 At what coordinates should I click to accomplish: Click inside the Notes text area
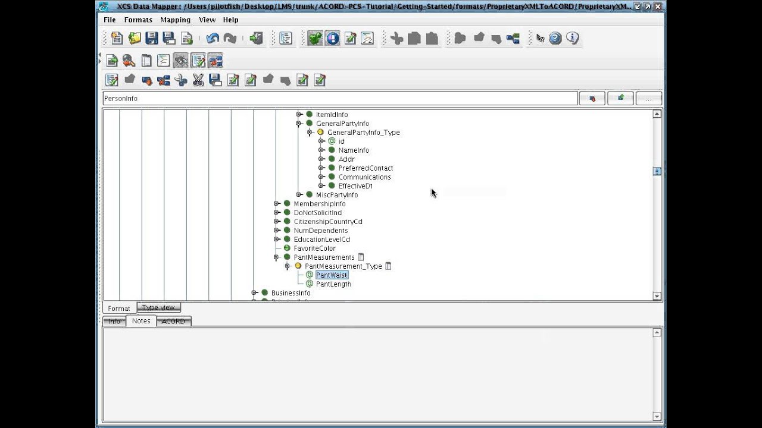377,374
